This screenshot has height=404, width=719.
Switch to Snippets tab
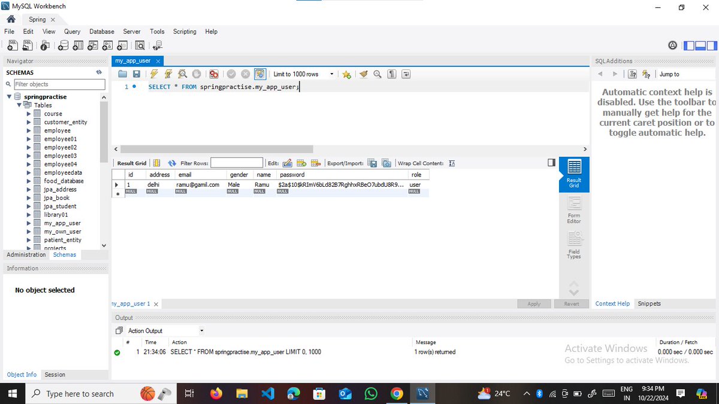[649, 303]
